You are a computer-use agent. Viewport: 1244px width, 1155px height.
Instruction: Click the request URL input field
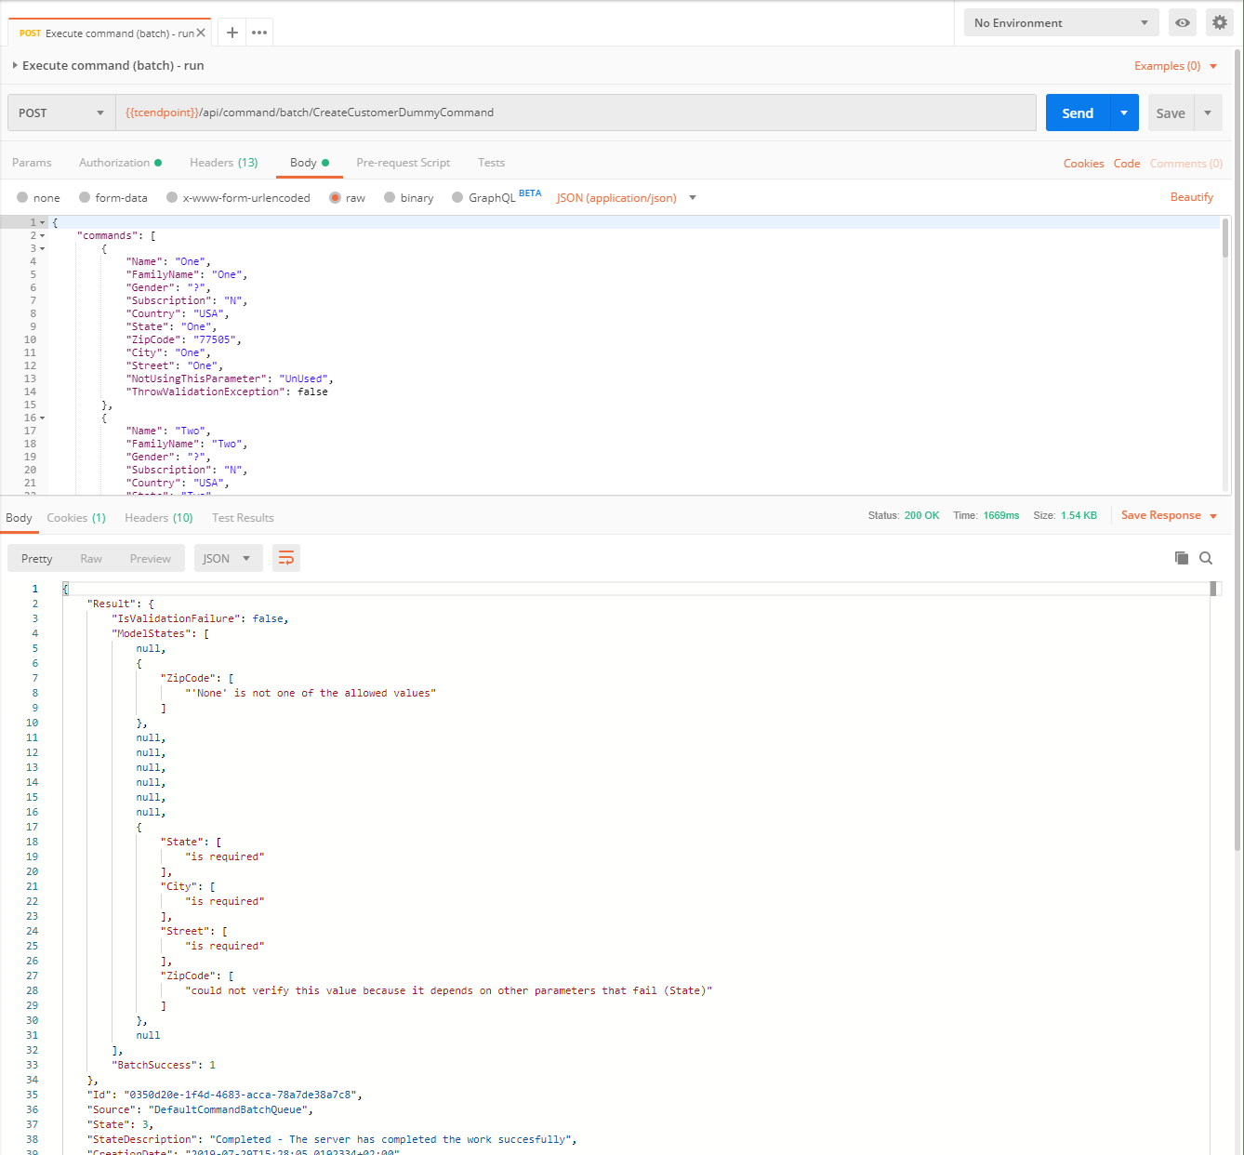575,113
